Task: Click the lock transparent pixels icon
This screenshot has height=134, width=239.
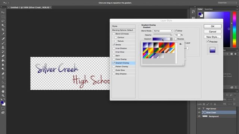Action: [204, 104]
